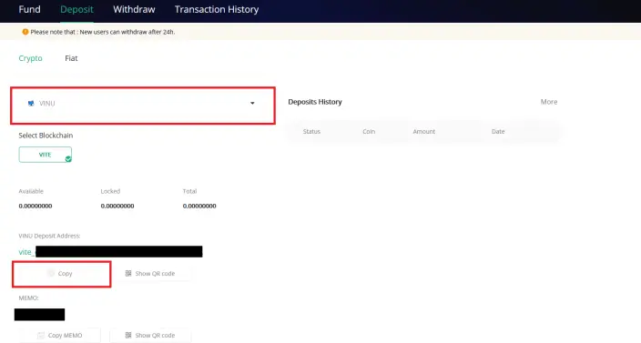Screen dimensions: 641x343
Task: Click the Coin column header
Action: point(369,132)
